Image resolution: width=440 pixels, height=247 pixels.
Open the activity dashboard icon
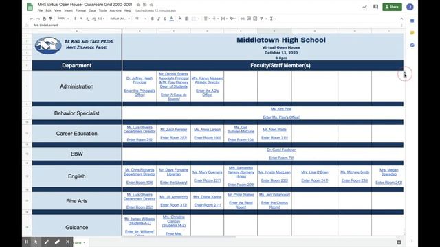tap(364, 7)
